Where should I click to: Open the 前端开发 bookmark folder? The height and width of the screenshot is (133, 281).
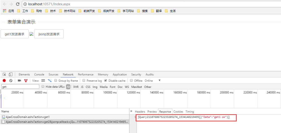click(87, 11)
